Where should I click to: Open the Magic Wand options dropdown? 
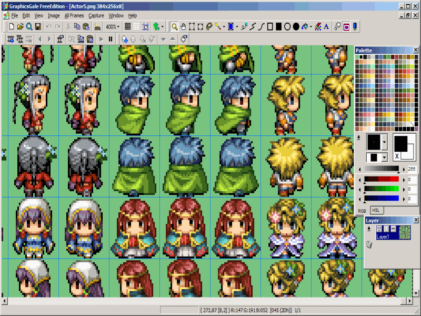pos(224,27)
